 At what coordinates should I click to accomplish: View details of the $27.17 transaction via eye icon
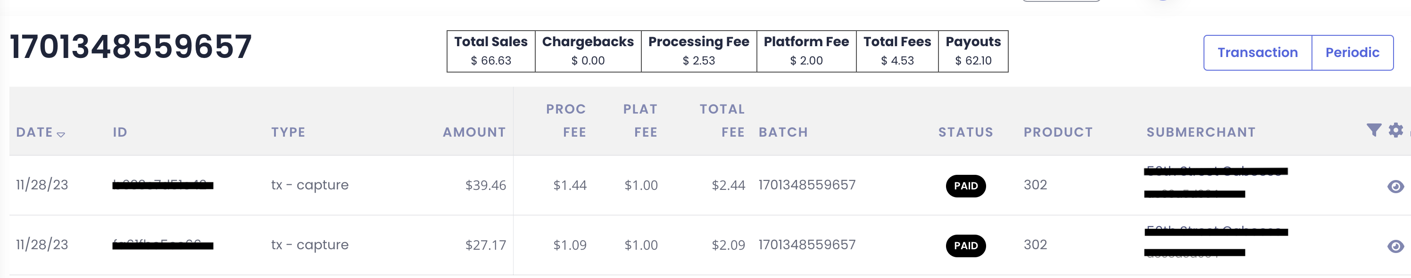[1395, 246]
